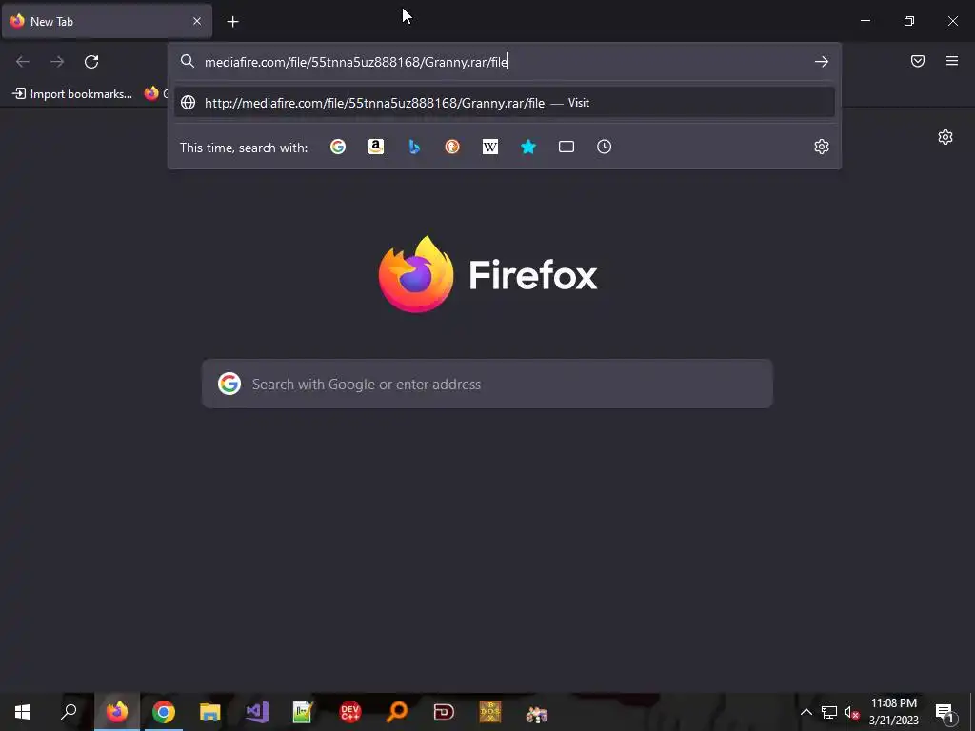Open File Explorer from the taskbar
Image resolution: width=975 pixels, height=731 pixels.
[210, 712]
